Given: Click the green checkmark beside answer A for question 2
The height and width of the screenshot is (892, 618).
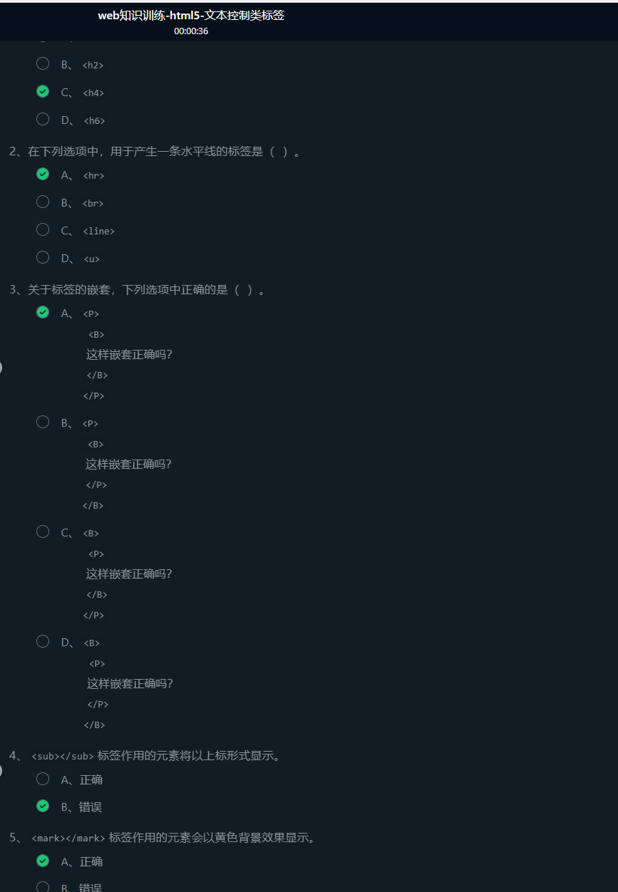Looking at the screenshot, I should pyautogui.click(x=42, y=174).
